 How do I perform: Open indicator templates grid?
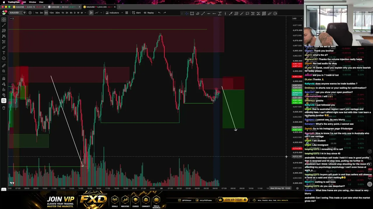coord(126,13)
